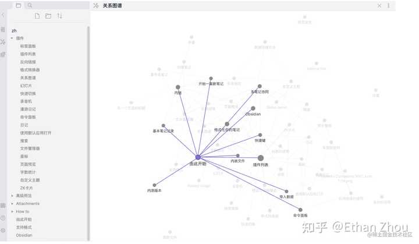Viewport: 419px width, 244px height.
Task: Collapse the 插件 folder
Action: point(12,38)
